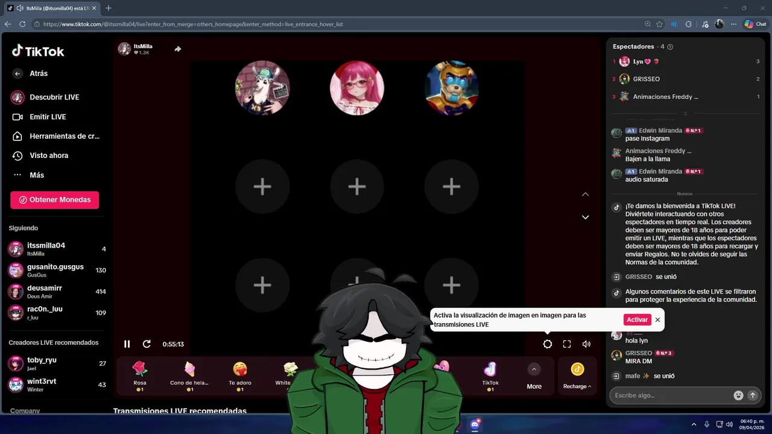Click GRISSEO 'MIRA DM' comment

coord(639,361)
